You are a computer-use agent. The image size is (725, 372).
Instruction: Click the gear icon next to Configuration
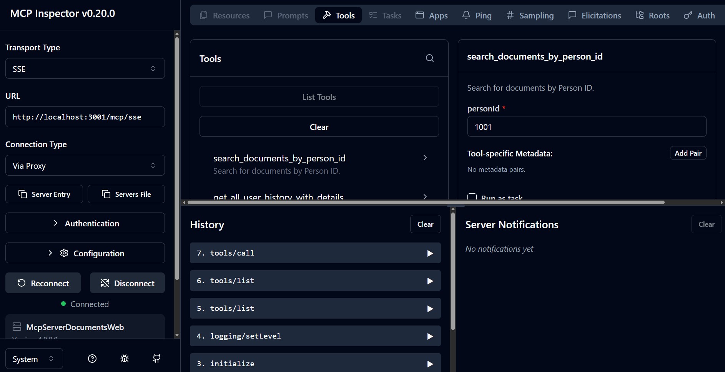(64, 253)
